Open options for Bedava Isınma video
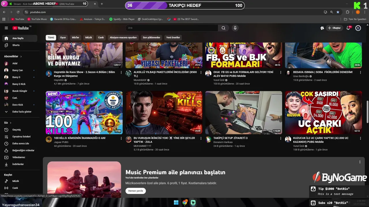This screenshot has width=369, height=207. [360, 72]
